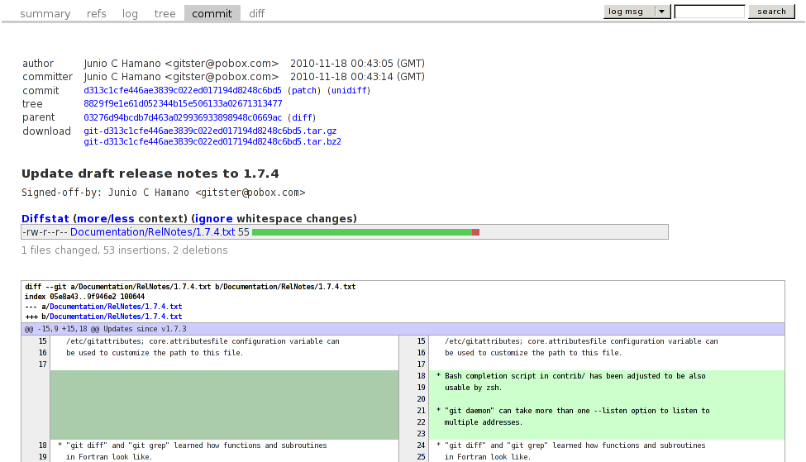Open the parent diff link
Viewport: 806px width, 462px height.
pos(302,117)
